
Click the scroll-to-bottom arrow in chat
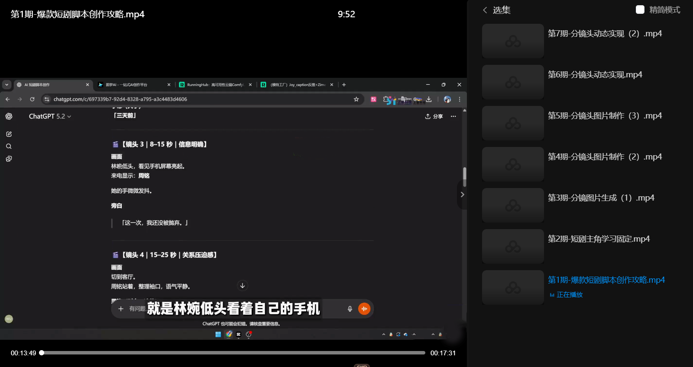[243, 286]
